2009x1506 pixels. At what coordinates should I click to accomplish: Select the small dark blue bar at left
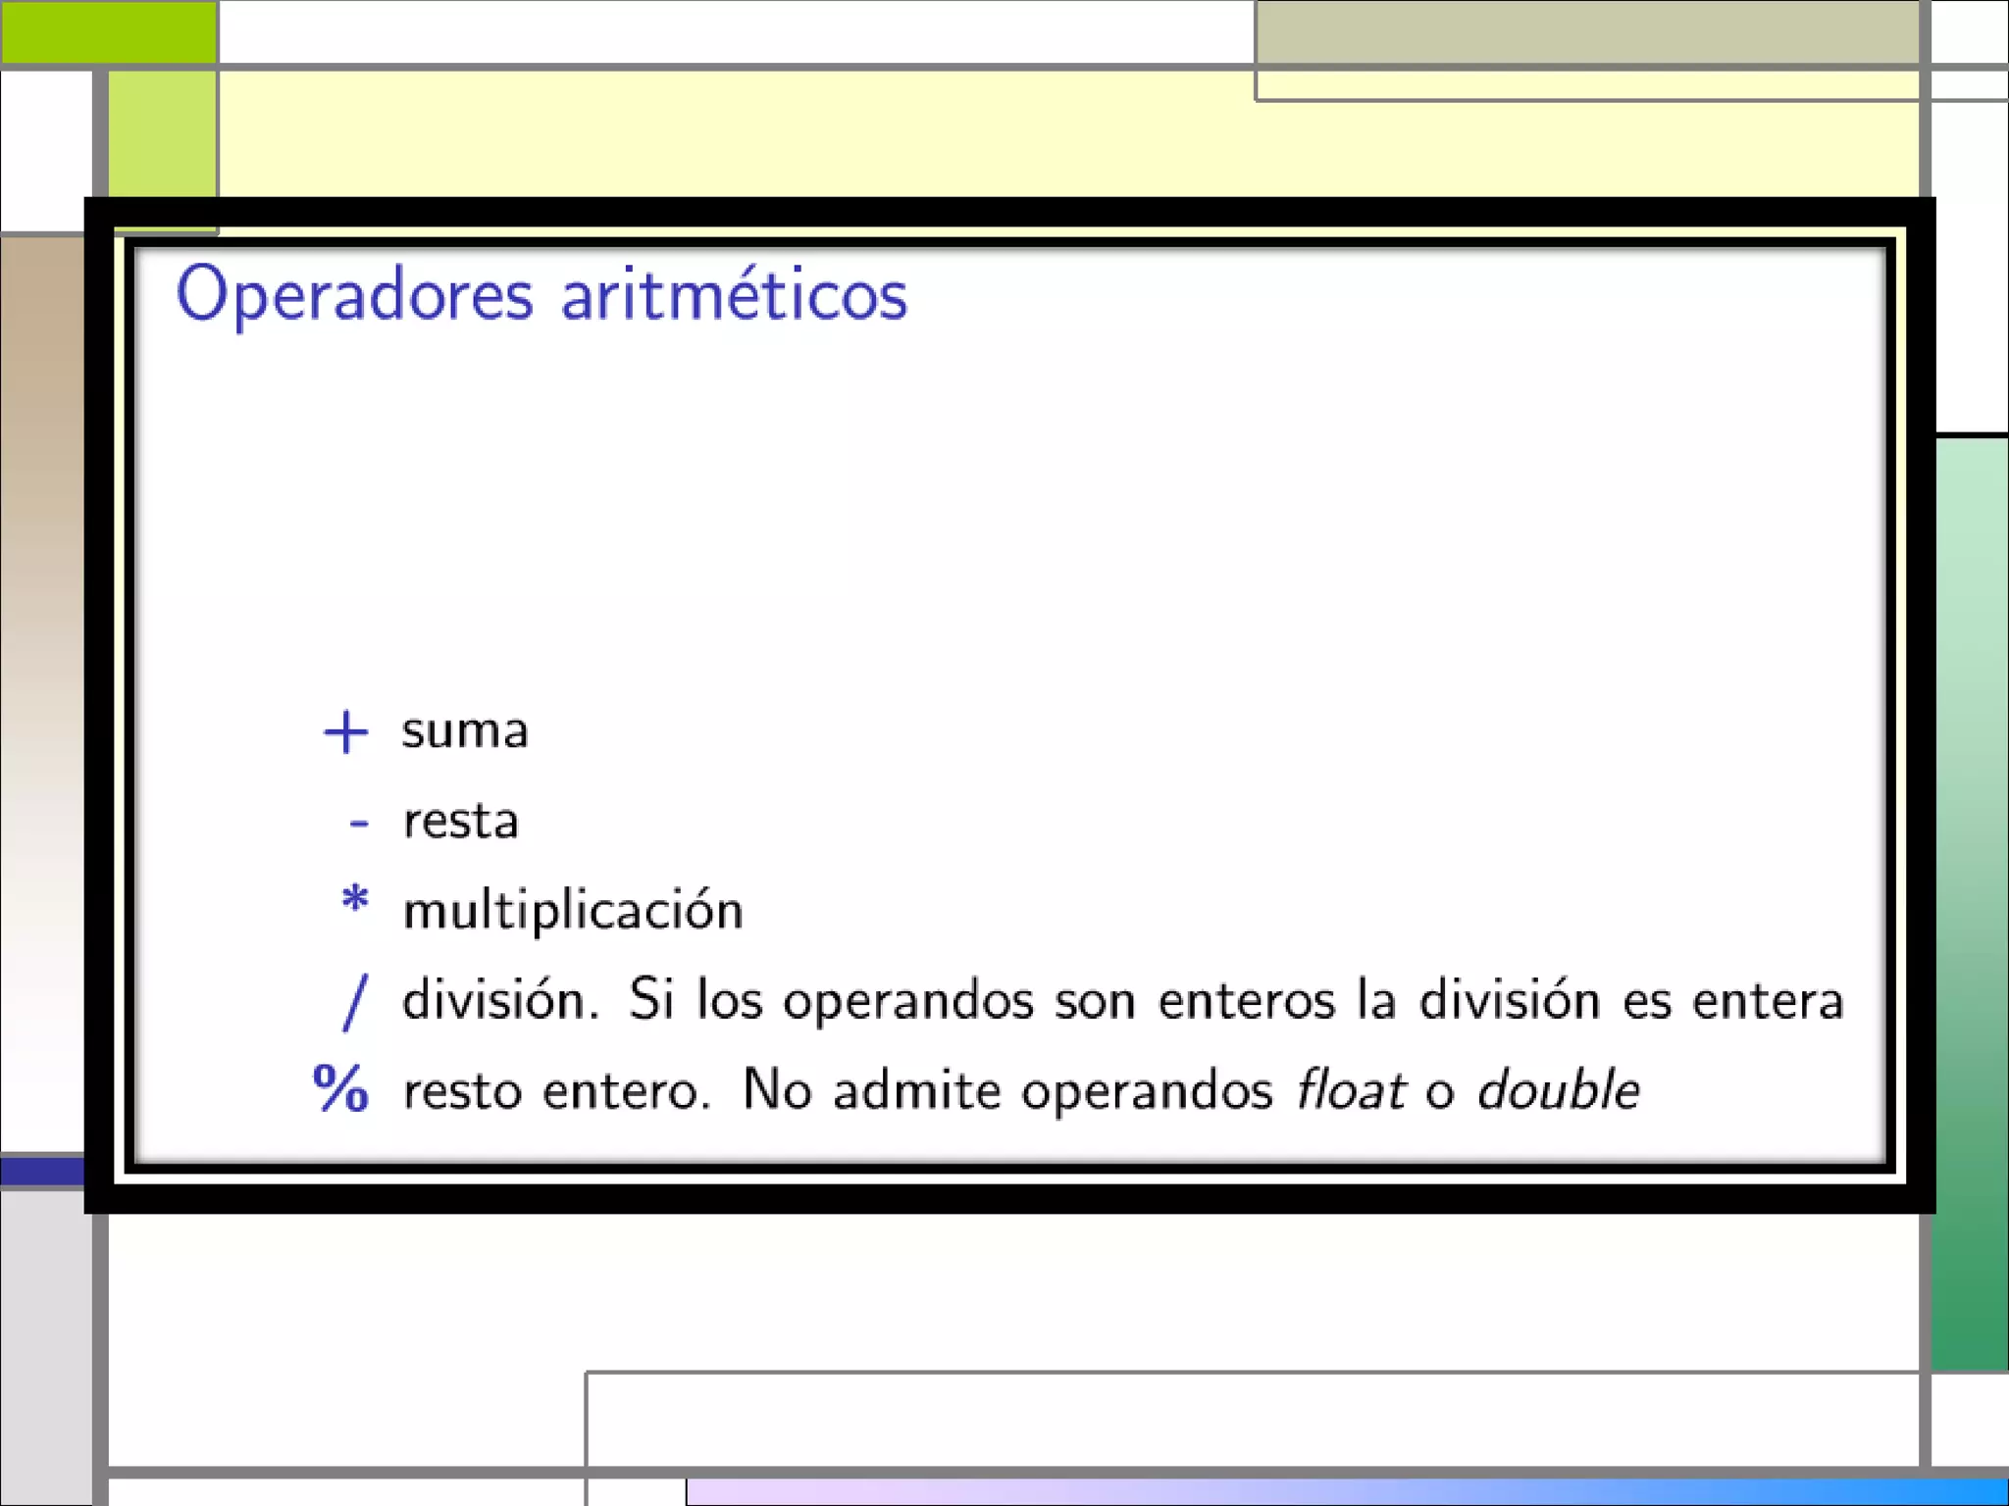(41, 1170)
